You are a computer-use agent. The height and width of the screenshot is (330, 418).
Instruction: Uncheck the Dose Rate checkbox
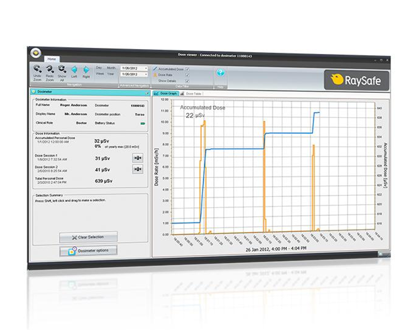click(188, 75)
